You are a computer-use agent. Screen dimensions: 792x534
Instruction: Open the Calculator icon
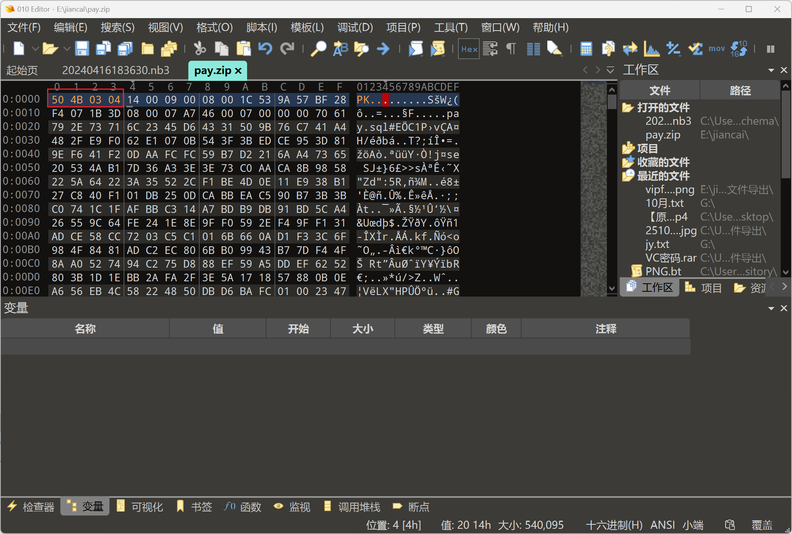click(x=586, y=49)
